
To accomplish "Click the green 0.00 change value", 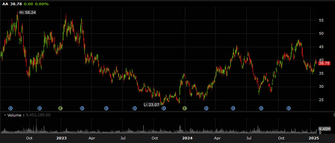I will [28, 4].
